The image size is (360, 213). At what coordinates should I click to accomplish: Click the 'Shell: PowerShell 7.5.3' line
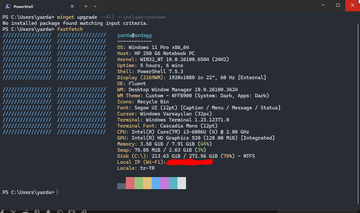pos(150,72)
